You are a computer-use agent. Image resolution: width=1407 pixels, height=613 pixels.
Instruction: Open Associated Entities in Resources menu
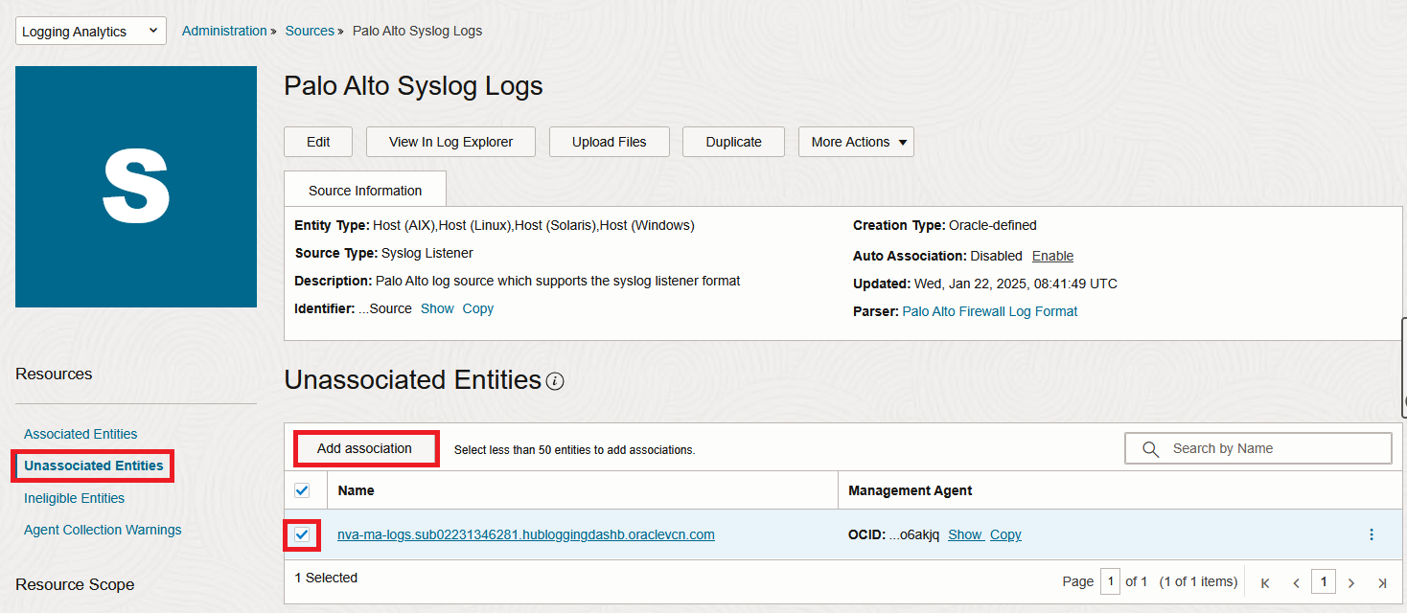coord(81,434)
